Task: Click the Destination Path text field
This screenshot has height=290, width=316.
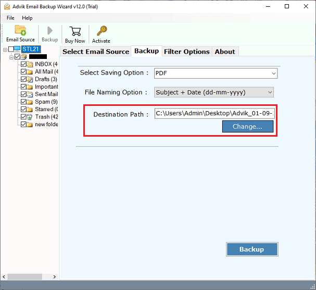Action: pos(214,113)
